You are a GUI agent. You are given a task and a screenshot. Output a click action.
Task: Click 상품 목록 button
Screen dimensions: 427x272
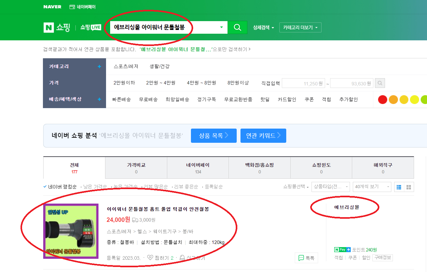point(214,136)
